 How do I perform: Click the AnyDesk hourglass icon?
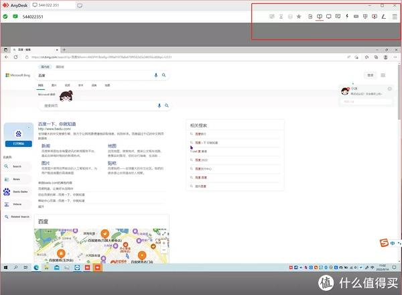281,17
